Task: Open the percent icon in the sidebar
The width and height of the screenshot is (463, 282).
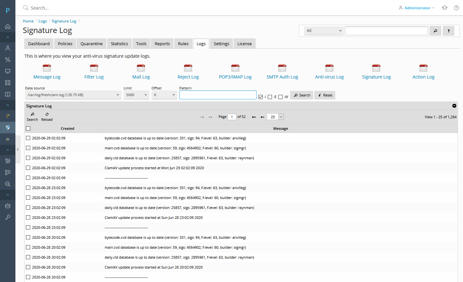Action: [x=8, y=60]
